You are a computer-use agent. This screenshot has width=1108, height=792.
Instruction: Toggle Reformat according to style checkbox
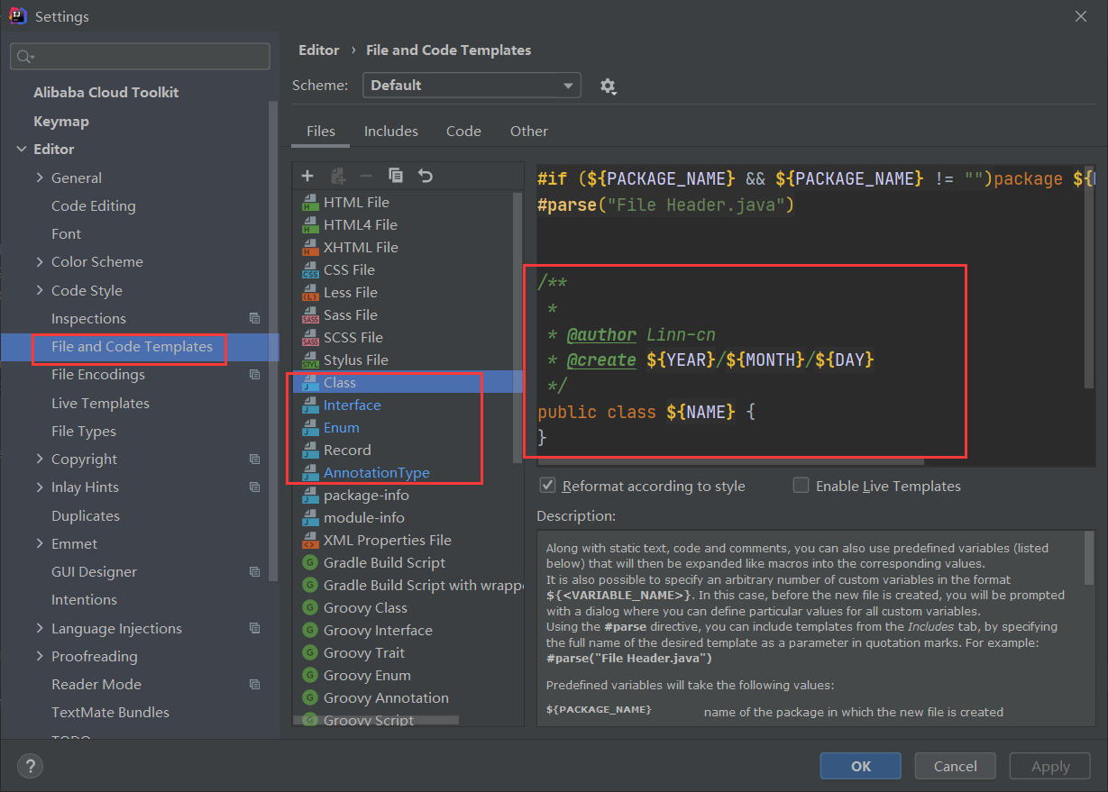pyautogui.click(x=547, y=486)
